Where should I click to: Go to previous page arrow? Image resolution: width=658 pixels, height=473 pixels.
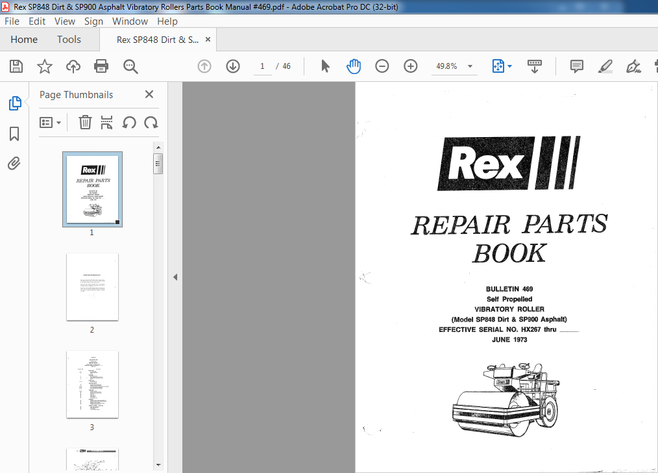pyautogui.click(x=204, y=66)
